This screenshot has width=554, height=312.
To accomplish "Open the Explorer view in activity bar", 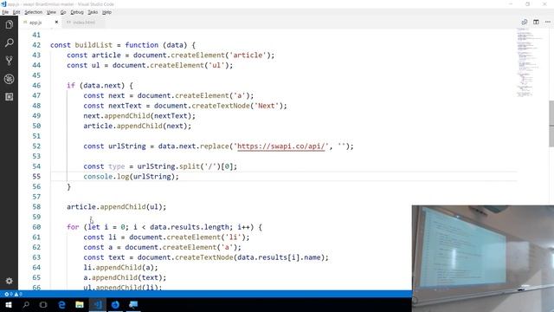I will (x=10, y=24).
